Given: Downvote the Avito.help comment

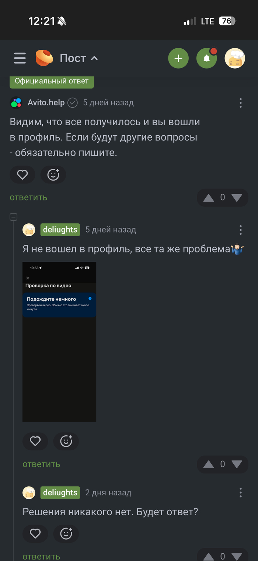Looking at the screenshot, I should pyautogui.click(x=237, y=198).
